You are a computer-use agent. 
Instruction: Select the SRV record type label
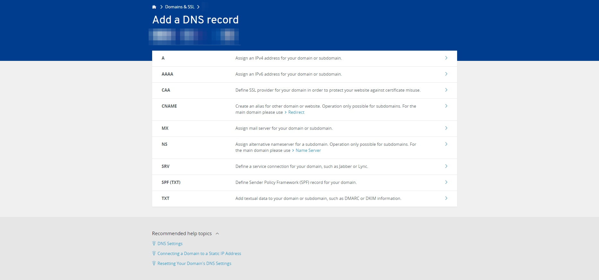(x=165, y=166)
